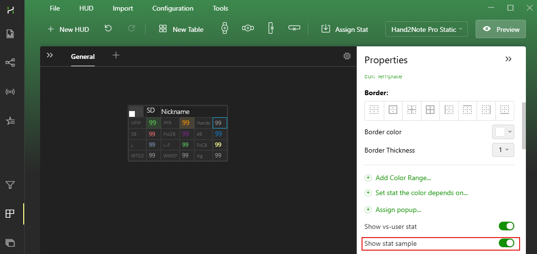Open the File menu
537x254 pixels.
tap(55, 9)
